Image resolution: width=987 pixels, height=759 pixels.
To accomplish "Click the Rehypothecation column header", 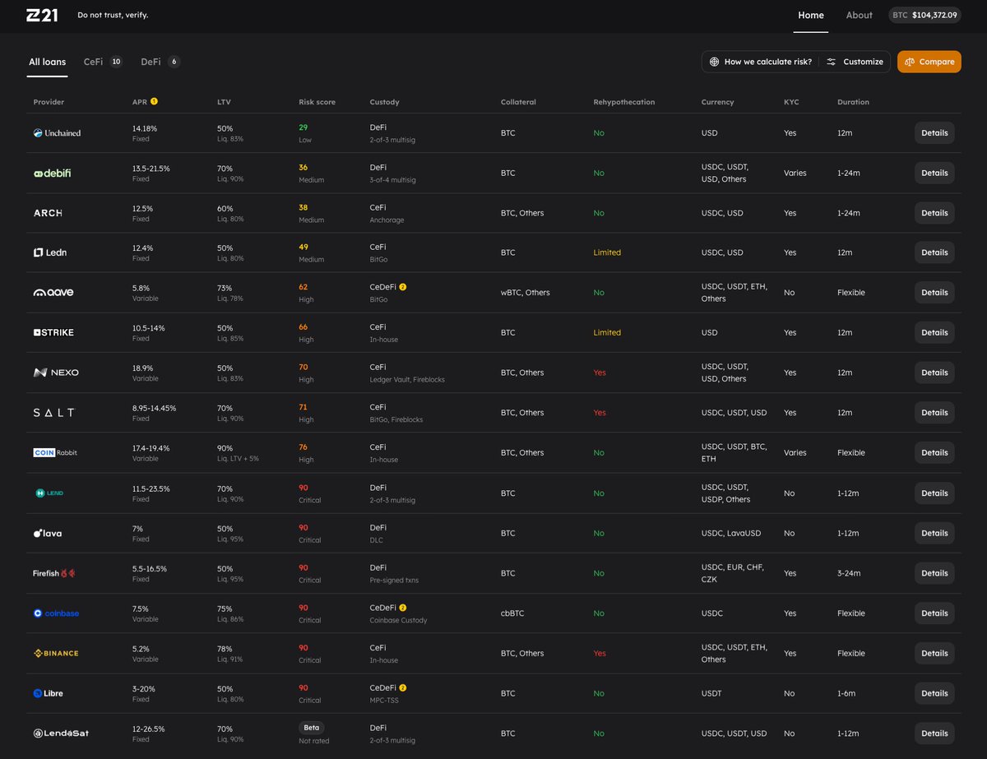I will click(624, 102).
